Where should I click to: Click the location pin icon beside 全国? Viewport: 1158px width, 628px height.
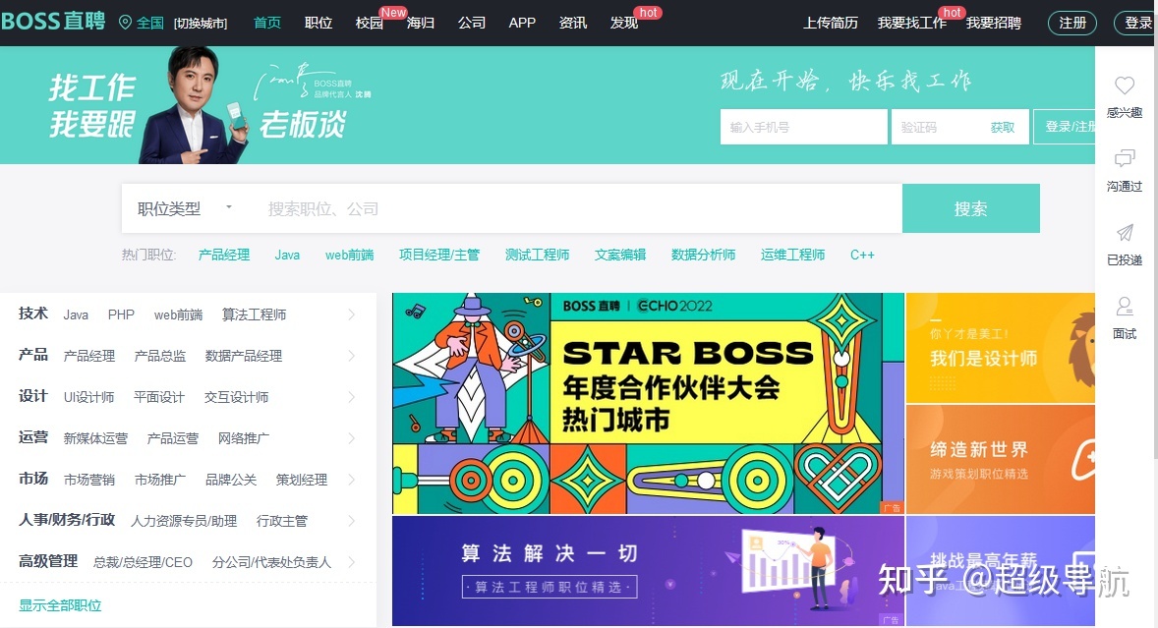125,23
